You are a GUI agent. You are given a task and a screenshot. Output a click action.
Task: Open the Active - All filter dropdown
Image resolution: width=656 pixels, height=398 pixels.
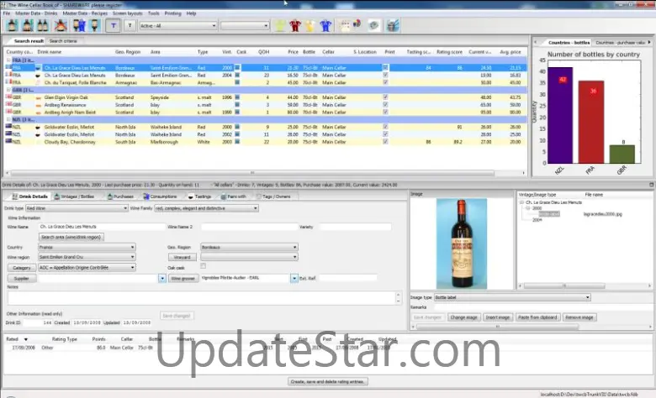(x=177, y=25)
